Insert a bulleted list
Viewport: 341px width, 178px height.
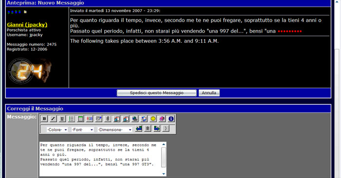coord(71,119)
